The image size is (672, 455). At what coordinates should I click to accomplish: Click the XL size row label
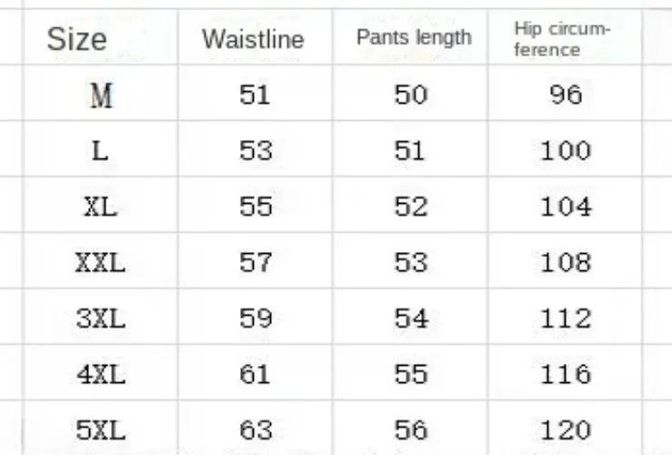point(100,207)
